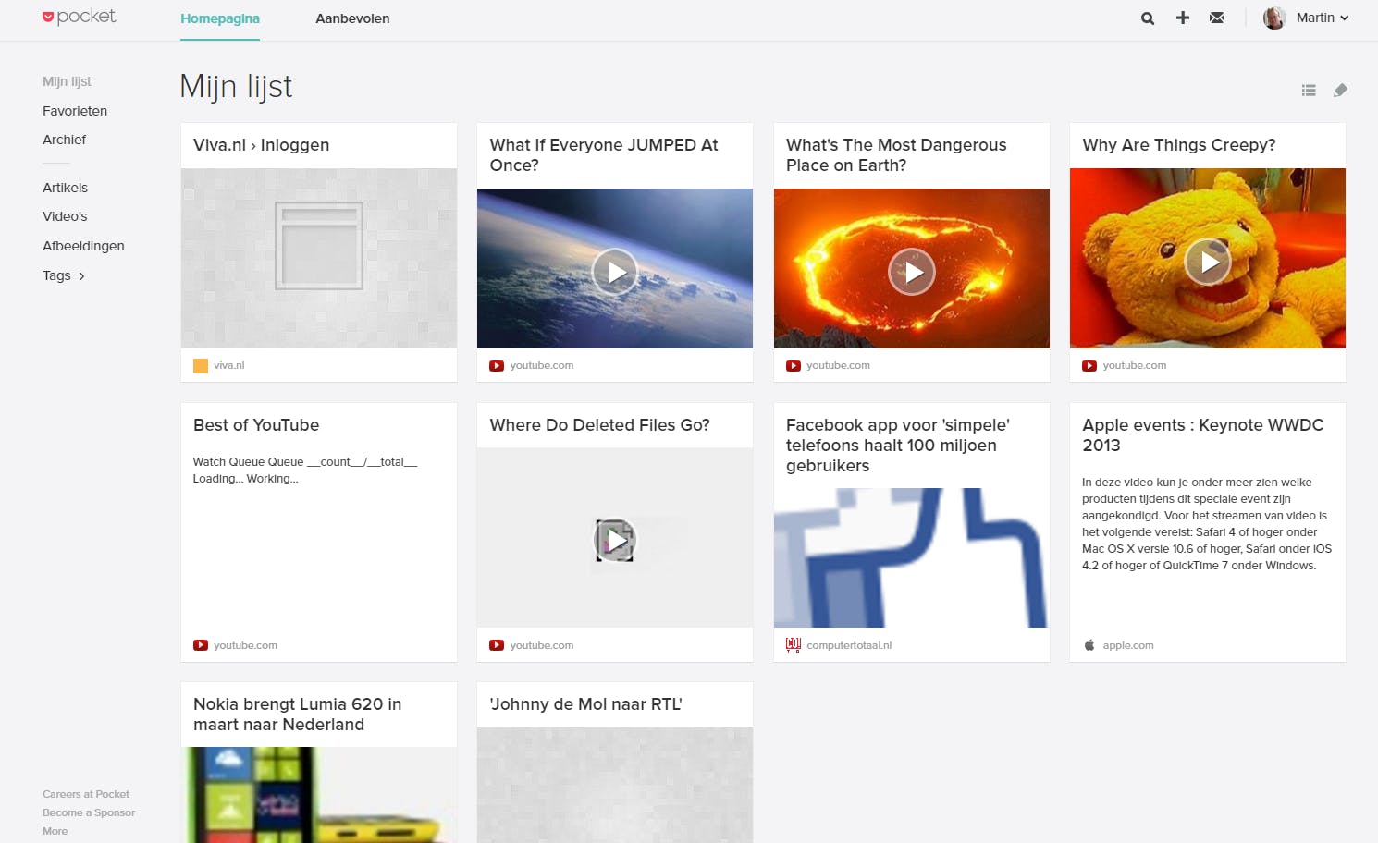1378x843 pixels.
Task: Click Martin's profile avatar
Action: (1274, 18)
